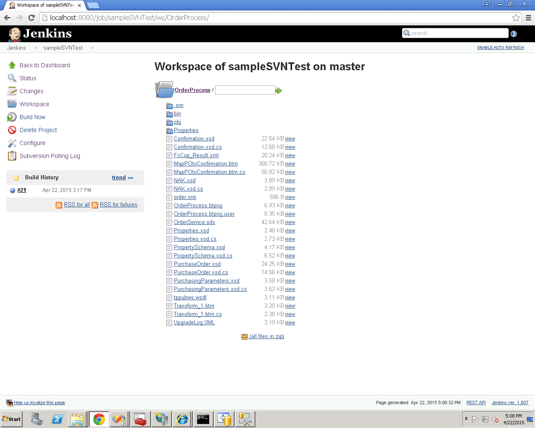Screen dimensions: 535x428
Task: Click the Back to Dashboard arrow icon
Action: point(12,65)
